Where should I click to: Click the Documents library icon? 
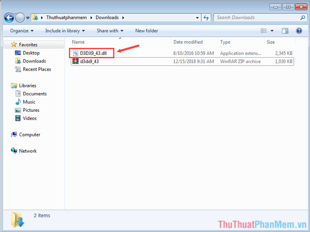[18, 93]
